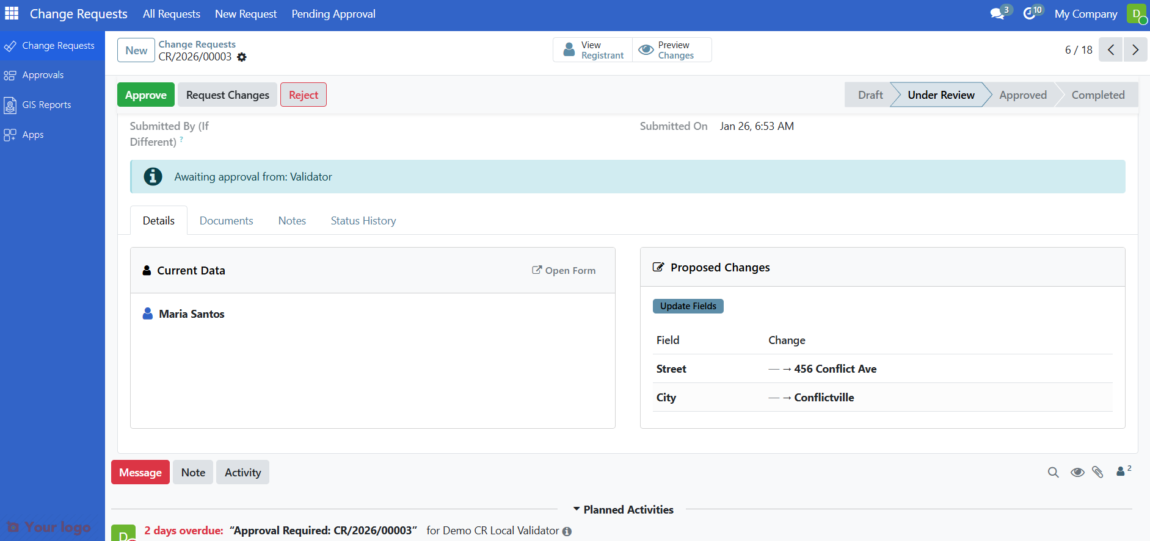Screen dimensions: 1150x541
Task: Collapse the Planned Activities section
Action: coord(622,509)
